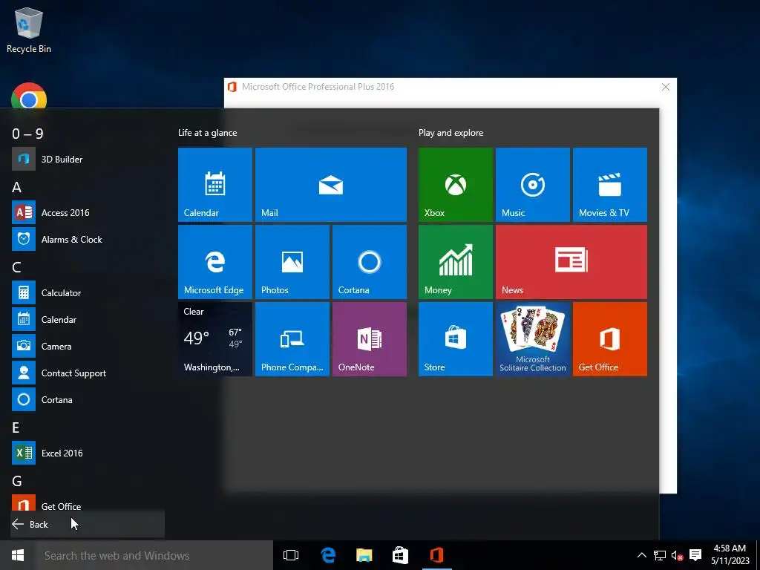The width and height of the screenshot is (760, 570).
Task: Open the News tile
Action: click(x=571, y=262)
